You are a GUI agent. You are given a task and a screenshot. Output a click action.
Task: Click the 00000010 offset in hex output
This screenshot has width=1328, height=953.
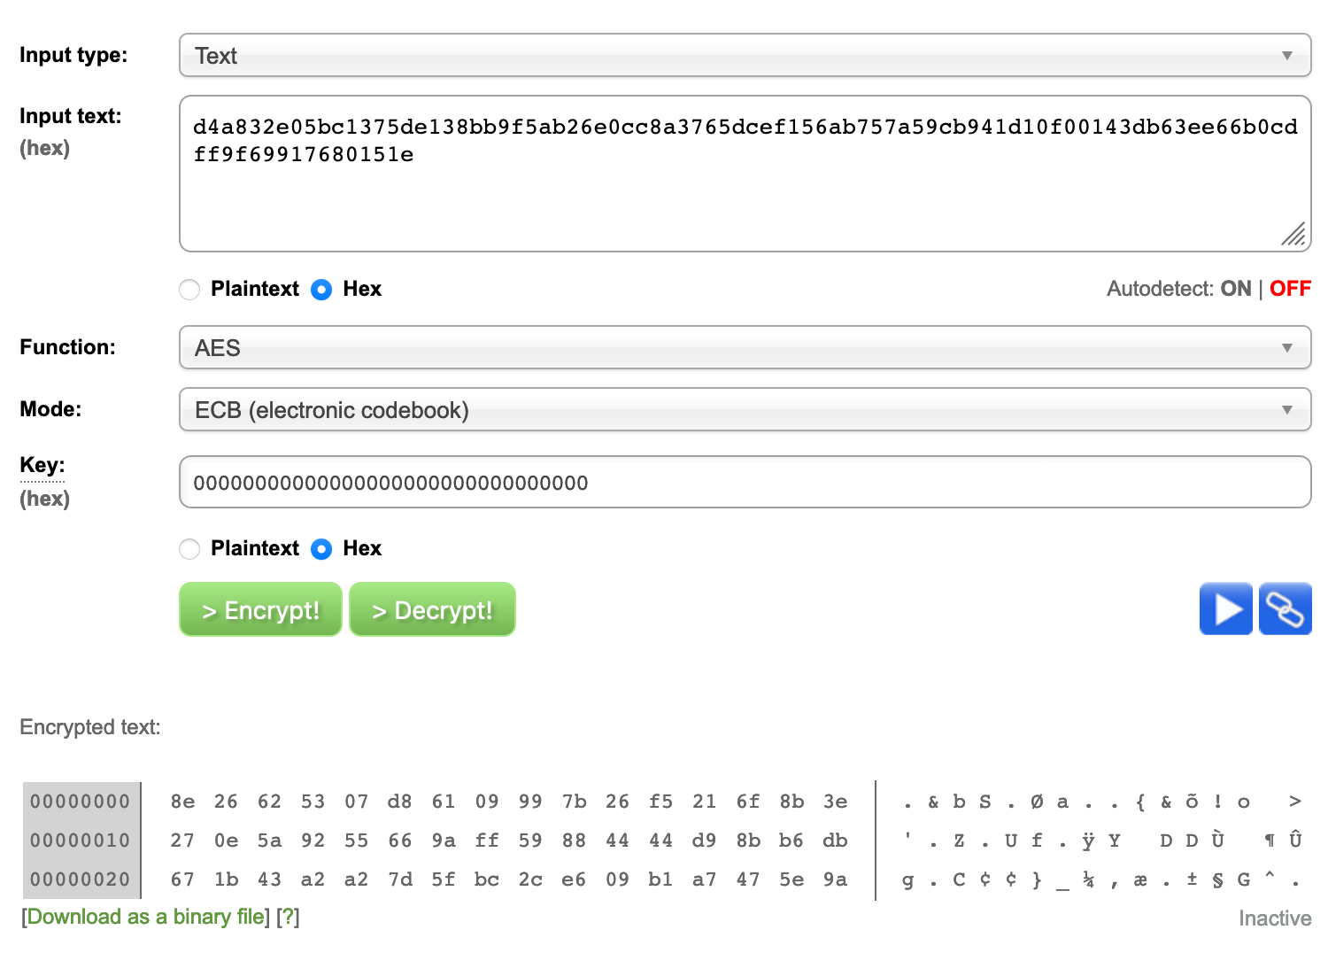pos(81,841)
